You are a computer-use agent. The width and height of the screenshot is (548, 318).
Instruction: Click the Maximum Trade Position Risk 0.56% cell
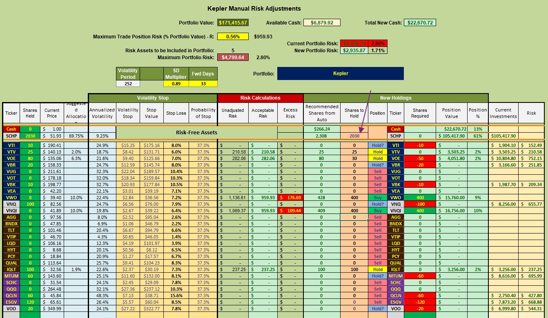tap(233, 36)
